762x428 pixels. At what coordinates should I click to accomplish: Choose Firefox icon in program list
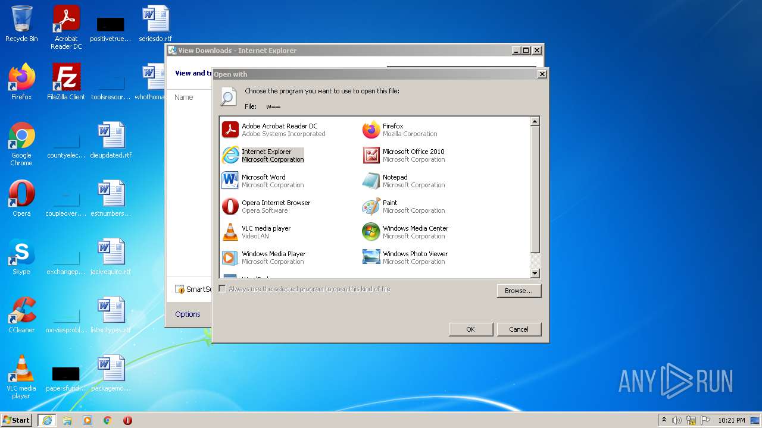[371, 130]
